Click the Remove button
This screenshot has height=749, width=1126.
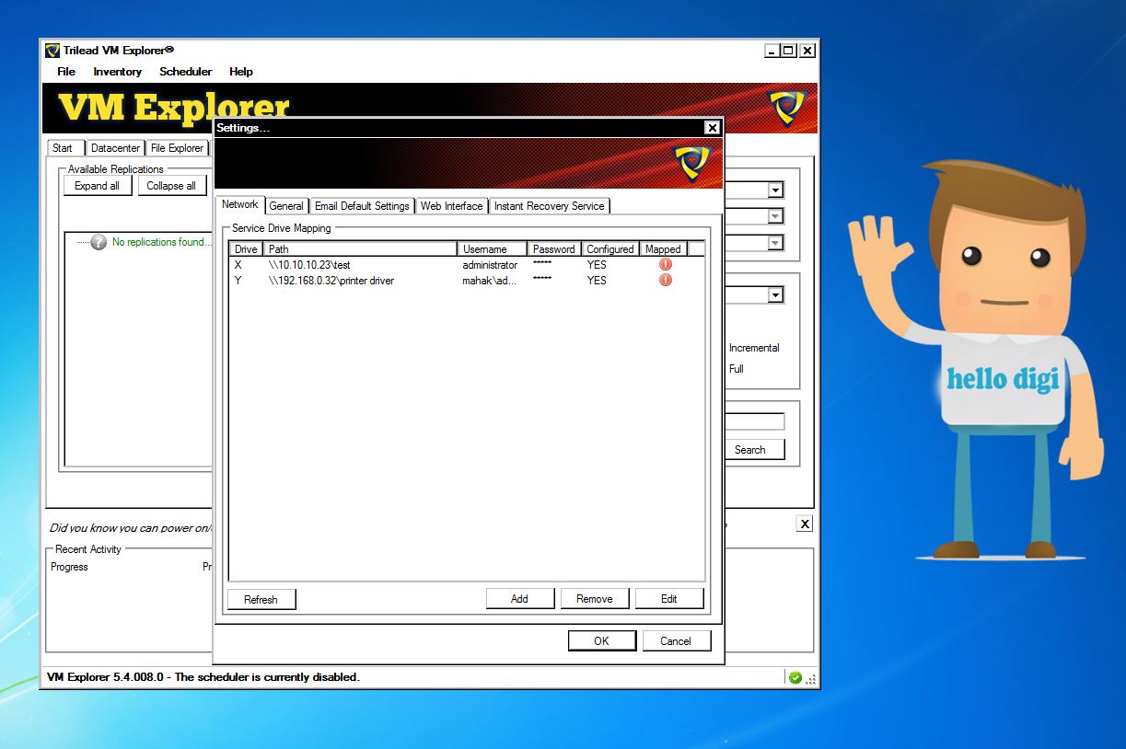point(594,599)
